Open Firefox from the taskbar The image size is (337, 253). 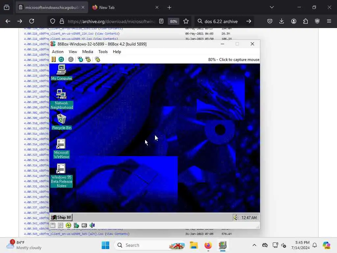208,245
